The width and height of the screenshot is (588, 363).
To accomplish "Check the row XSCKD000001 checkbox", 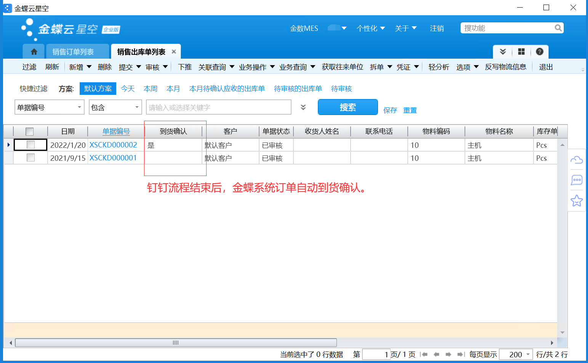I will point(31,158).
